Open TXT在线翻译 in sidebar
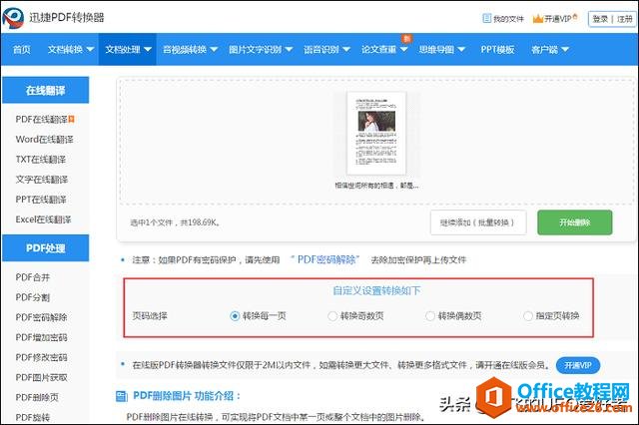The width and height of the screenshot is (639, 425). (x=40, y=160)
